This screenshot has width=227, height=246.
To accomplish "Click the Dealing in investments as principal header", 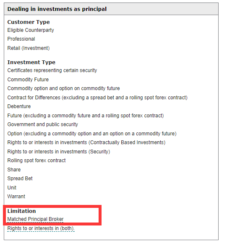I will pos(57,9).
